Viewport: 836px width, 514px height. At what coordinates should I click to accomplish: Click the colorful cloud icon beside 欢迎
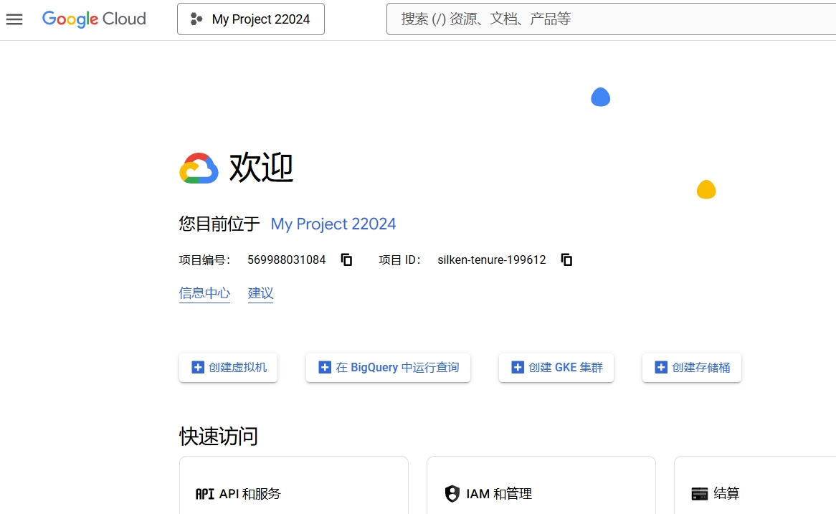click(x=199, y=168)
